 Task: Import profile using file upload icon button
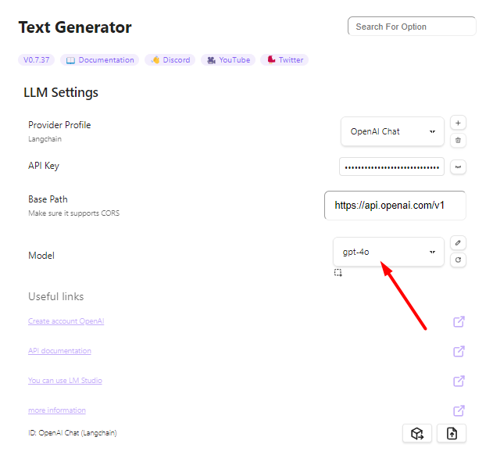point(452,433)
